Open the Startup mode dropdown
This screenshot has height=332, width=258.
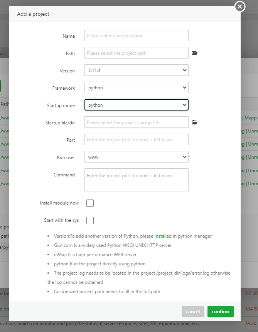tap(136, 105)
